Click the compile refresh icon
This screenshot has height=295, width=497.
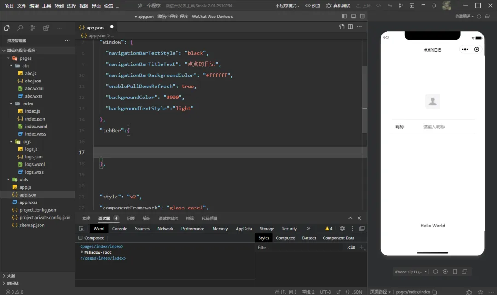point(479,16)
